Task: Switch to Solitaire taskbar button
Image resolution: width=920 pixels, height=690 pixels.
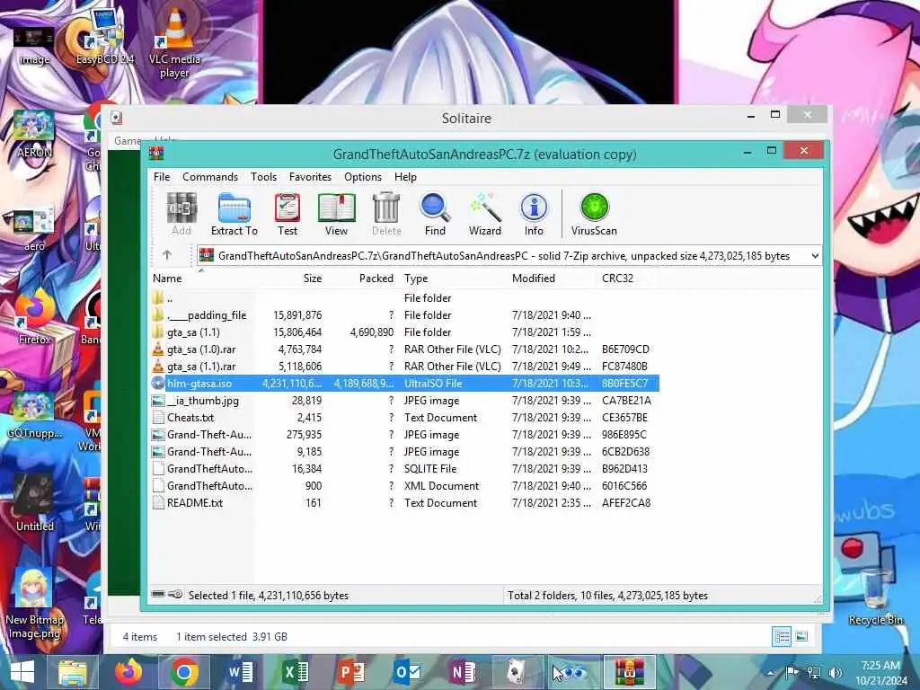Action: pyautogui.click(x=517, y=672)
